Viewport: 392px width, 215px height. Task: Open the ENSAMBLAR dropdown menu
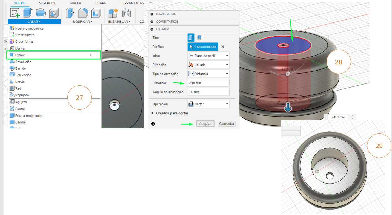coord(119,22)
